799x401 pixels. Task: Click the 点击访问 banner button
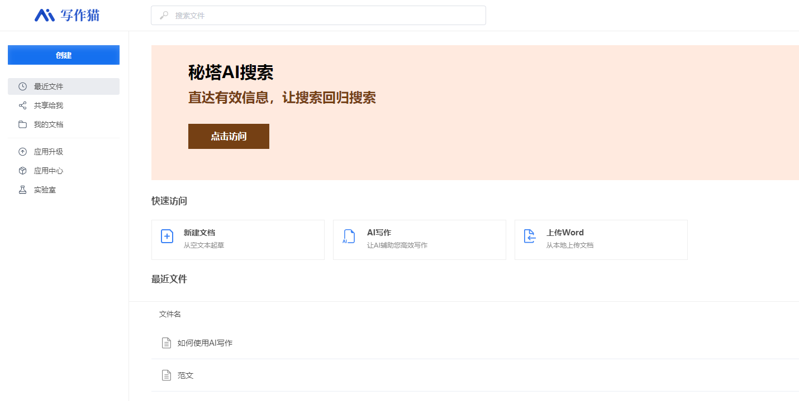tap(229, 136)
